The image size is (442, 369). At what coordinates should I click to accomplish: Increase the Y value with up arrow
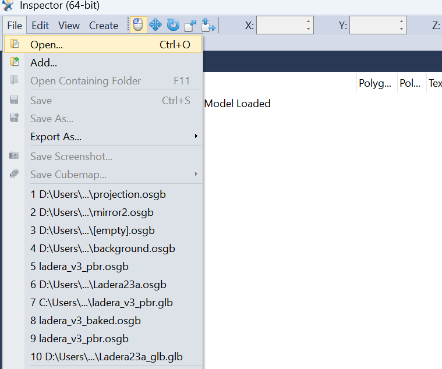click(401, 22)
